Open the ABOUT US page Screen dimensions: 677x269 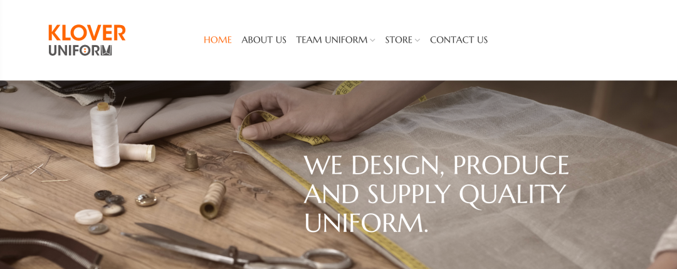coord(264,40)
